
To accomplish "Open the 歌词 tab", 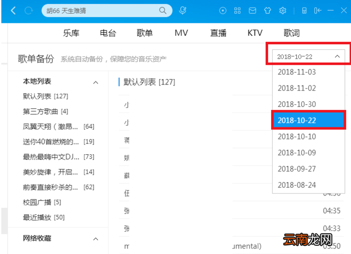I will [292, 33].
